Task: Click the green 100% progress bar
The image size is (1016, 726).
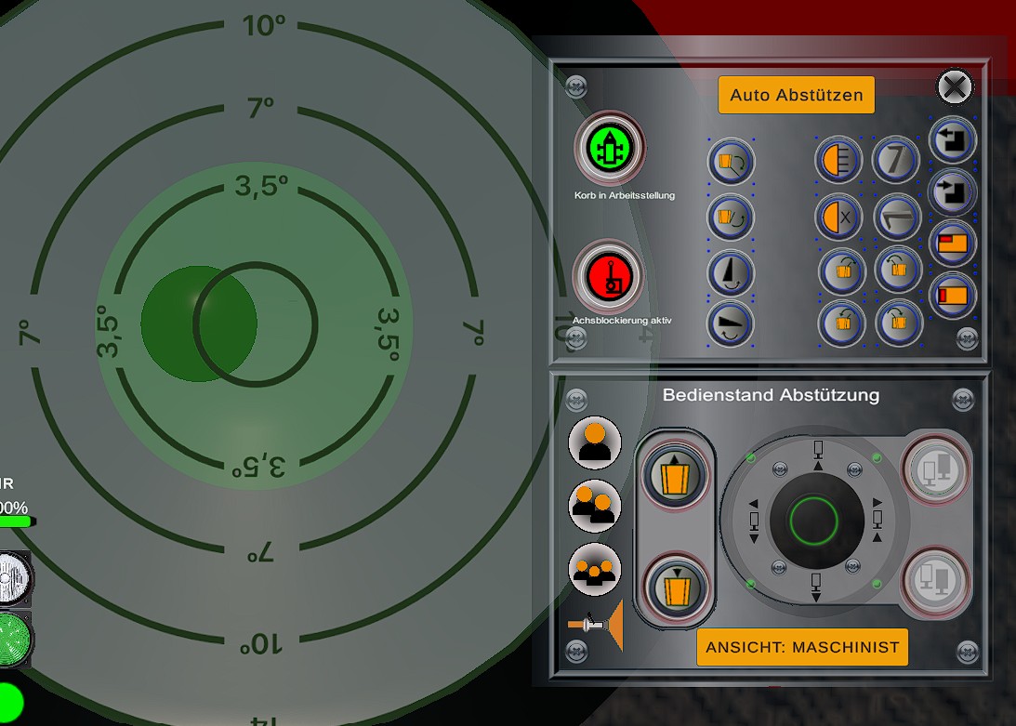Action: [17, 521]
